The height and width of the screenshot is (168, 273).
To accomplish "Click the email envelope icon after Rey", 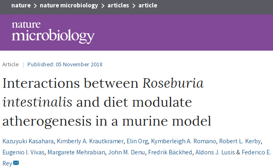I will (x=16, y=163).
